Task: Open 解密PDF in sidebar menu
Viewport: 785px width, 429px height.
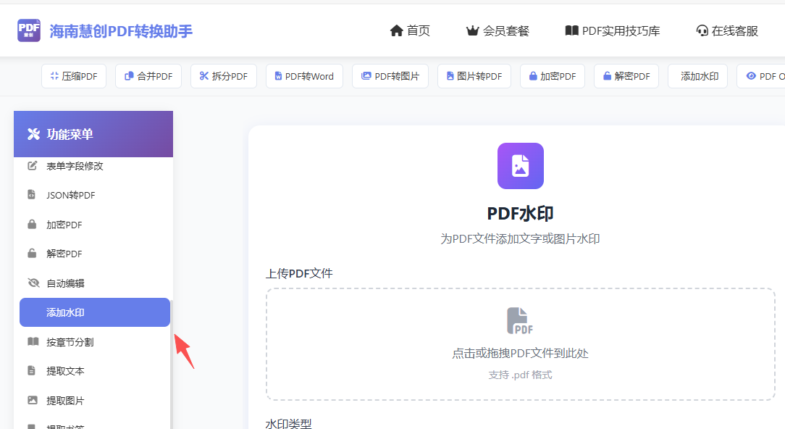Action: tap(93, 254)
